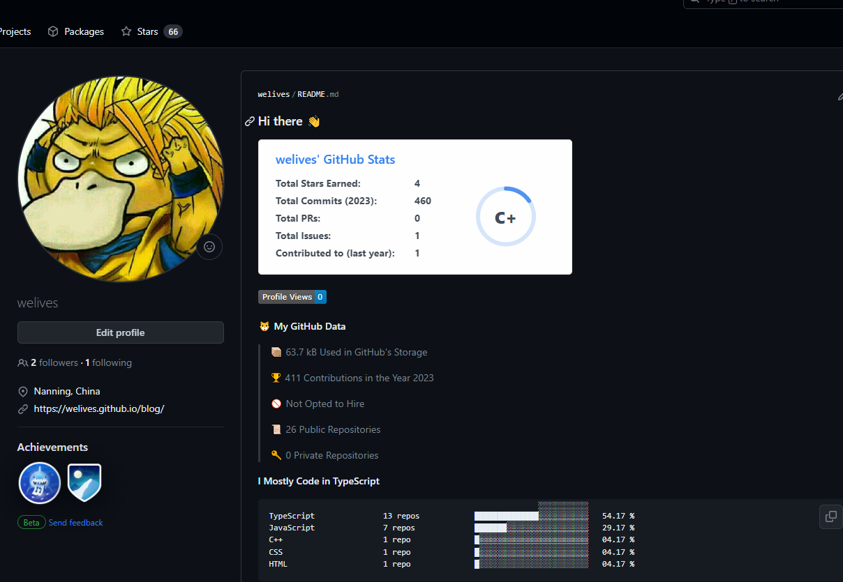Click the prohibited icon beside Not Opted
Viewport: 843px width, 582px height.
pos(276,404)
